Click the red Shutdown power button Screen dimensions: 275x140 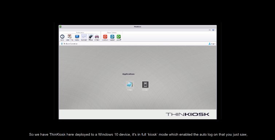[105, 37]
